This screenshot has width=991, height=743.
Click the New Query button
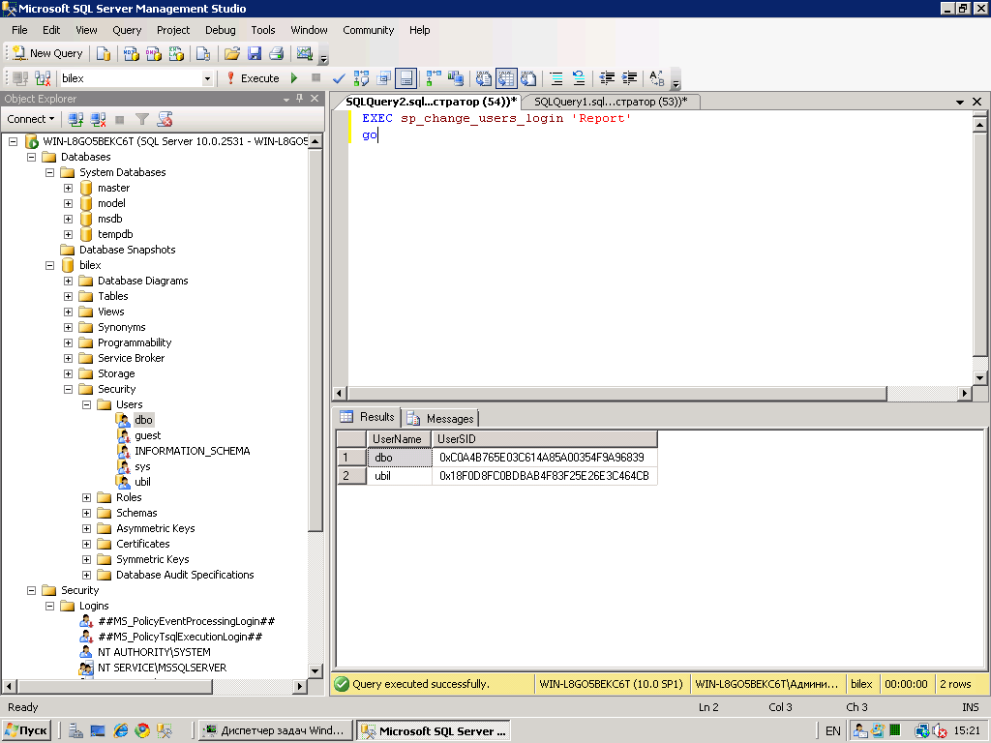48,54
